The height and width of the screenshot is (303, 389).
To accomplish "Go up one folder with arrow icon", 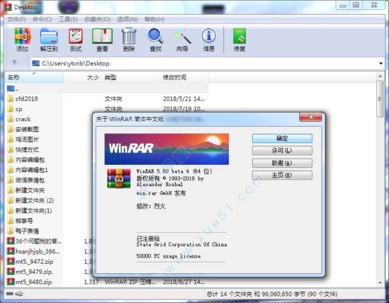I will point(15,62).
